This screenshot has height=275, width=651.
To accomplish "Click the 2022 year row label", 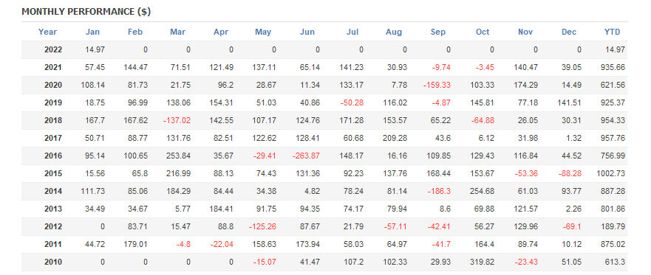I will 53,49.
